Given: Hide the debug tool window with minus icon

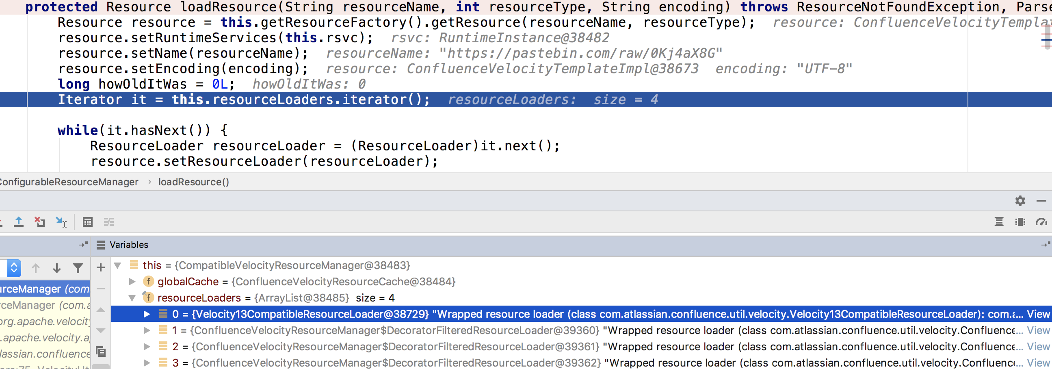Looking at the screenshot, I should click(1041, 201).
